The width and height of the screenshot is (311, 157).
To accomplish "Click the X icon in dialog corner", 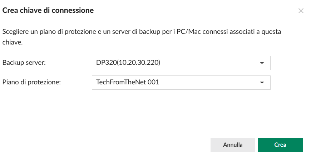I will click(x=301, y=11).
